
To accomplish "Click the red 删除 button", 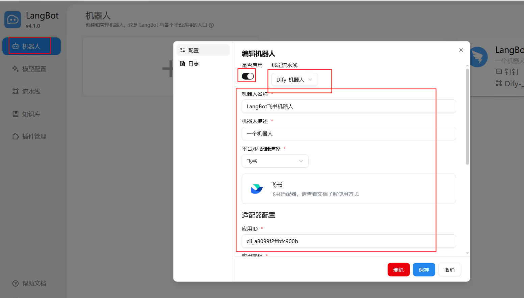I will point(399,270).
